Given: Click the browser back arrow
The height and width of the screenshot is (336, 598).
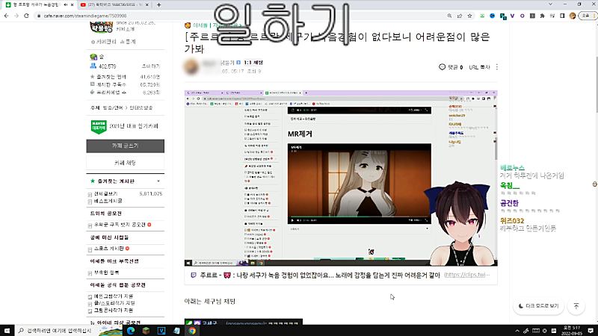Looking at the screenshot, I should [7, 16].
